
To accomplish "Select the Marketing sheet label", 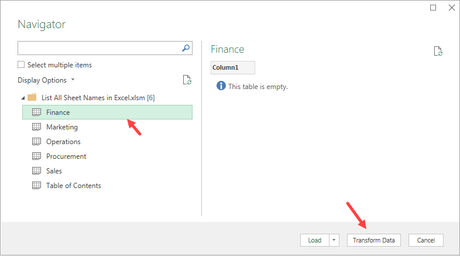I will coord(62,127).
